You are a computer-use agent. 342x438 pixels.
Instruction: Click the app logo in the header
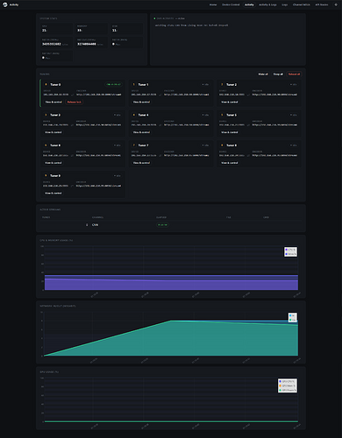pos(5,4)
